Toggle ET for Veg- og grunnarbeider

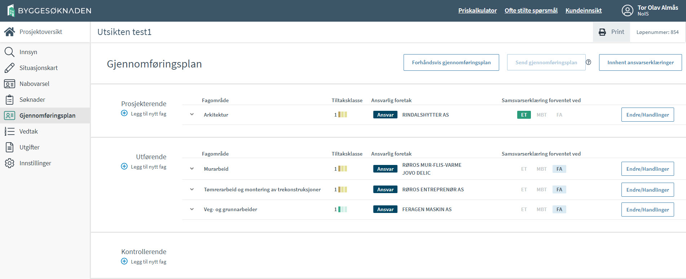click(x=524, y=209)
